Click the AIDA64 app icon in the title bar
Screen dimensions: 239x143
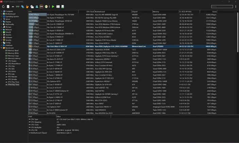1,1
